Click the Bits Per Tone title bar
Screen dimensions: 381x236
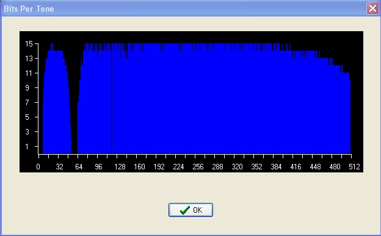click(x=184, y=9)
